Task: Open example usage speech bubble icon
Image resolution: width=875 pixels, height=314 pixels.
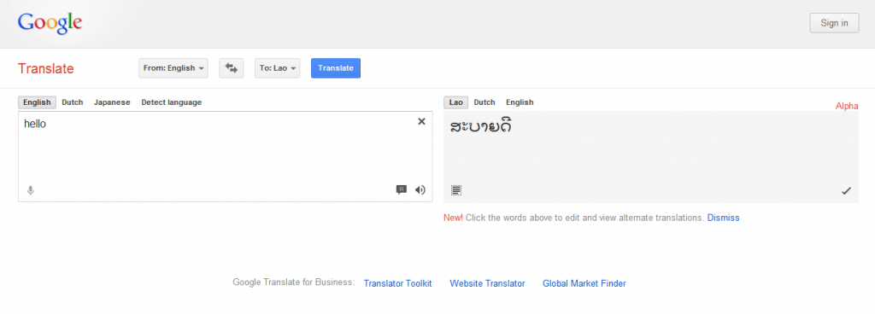Action: point(402,189)
